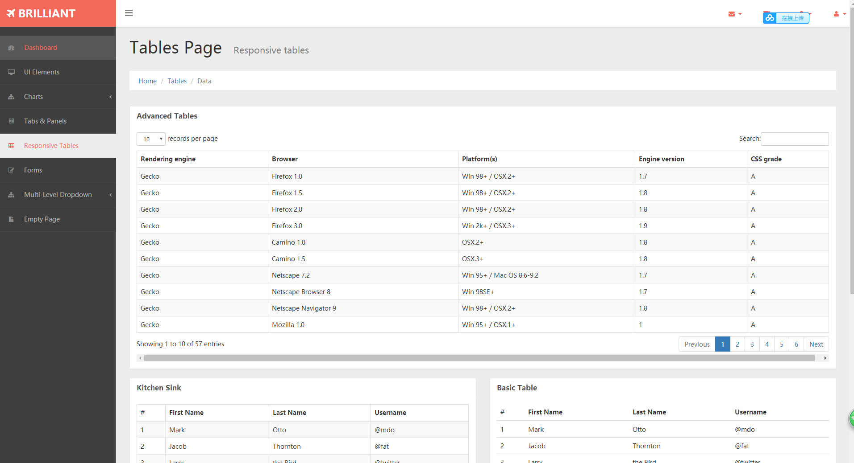Click the Baidu cloud upload widget icon

coord(770,18)
